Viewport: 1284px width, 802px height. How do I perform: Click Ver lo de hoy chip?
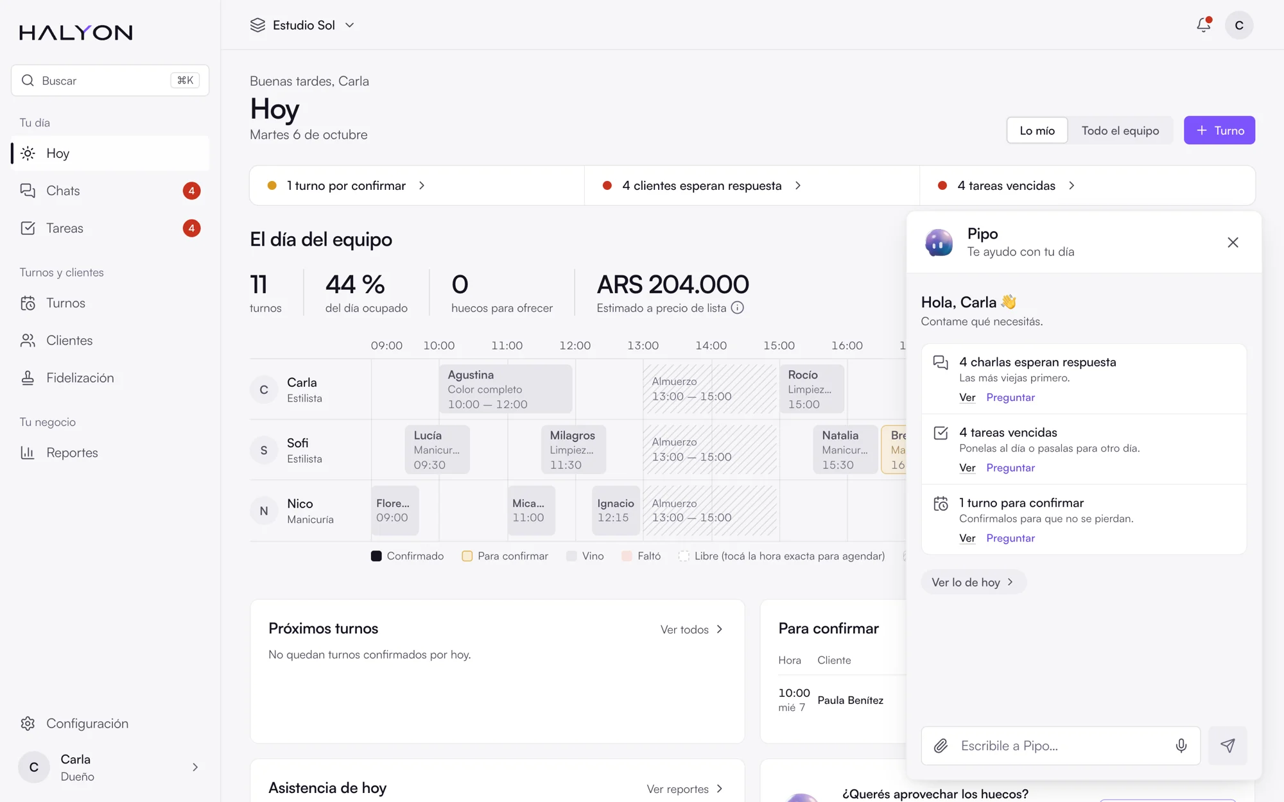973,582
